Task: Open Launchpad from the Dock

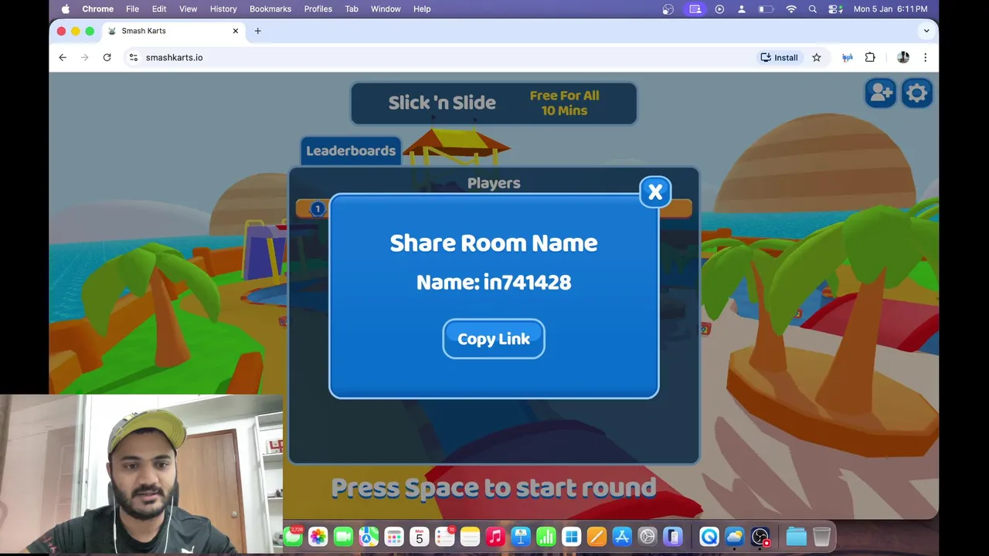Action: pos(394,537)
